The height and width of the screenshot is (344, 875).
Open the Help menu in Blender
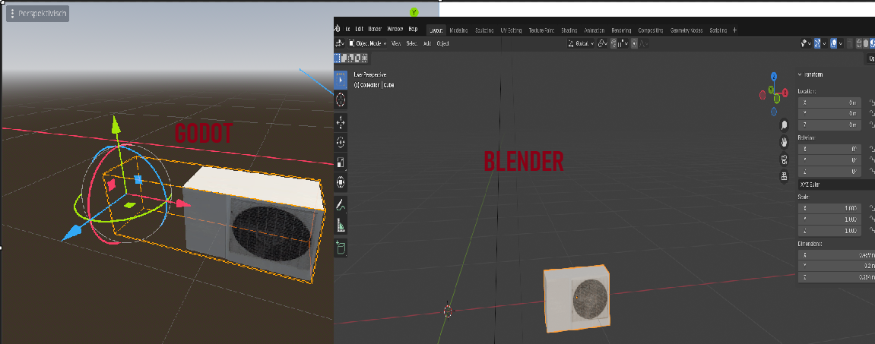coord(413,30)
